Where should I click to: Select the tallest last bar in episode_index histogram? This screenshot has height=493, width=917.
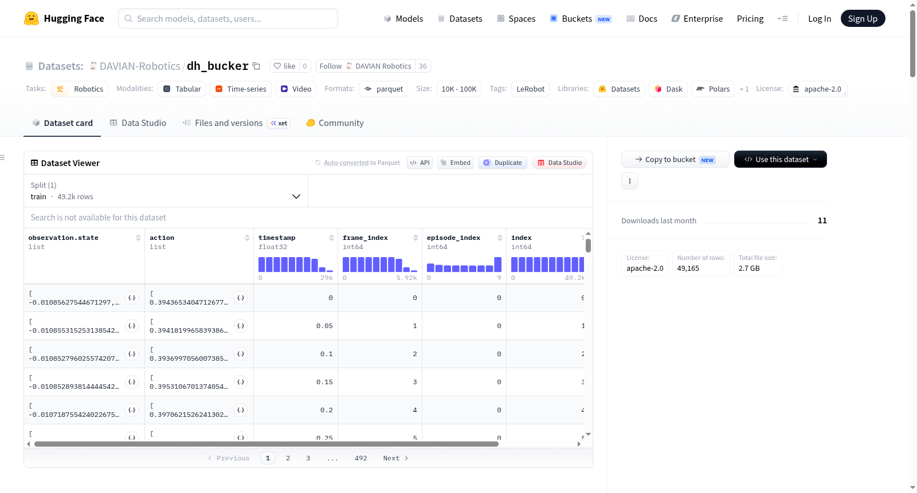498,264
